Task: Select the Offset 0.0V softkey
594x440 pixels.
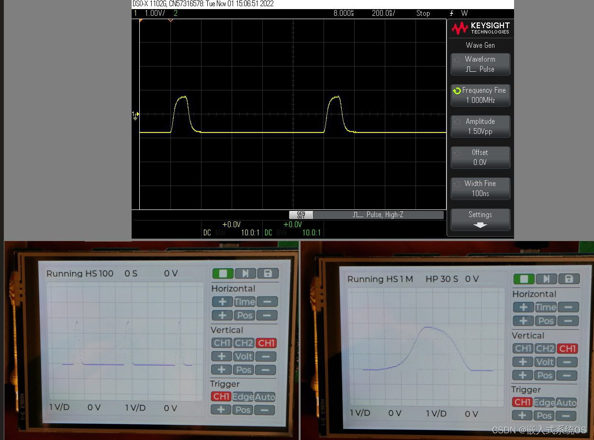Action: (480, 157)
